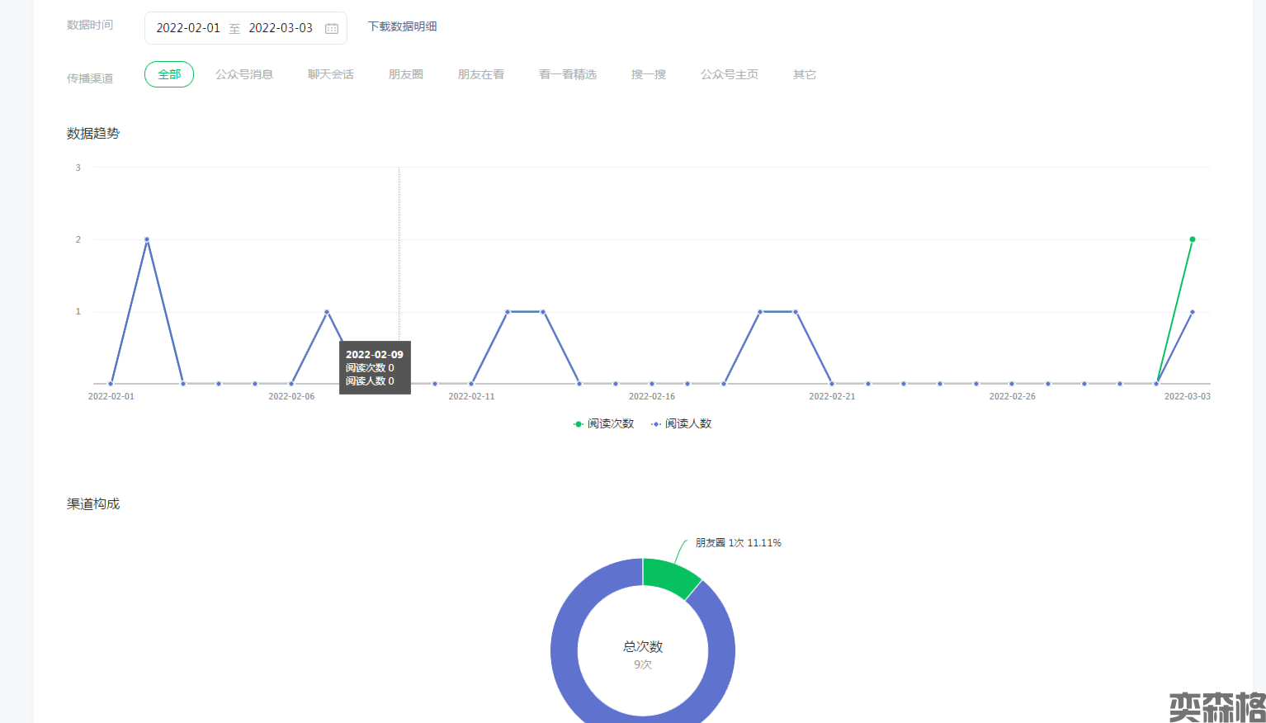Click green data point on 2022-03-03
1266x723 pixels.
1193,239
